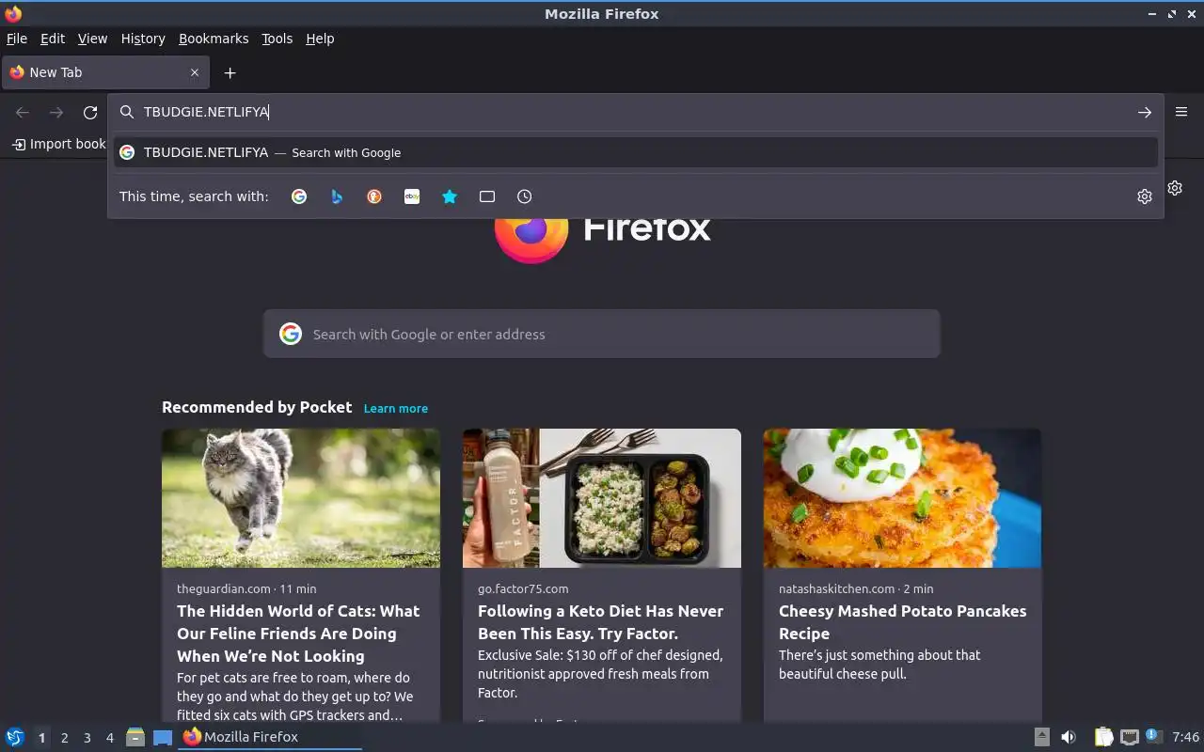This screenshot has height=752, width=1204.
Task: Search history using clock icon
Action: pyautogui.click(x=525, y=196)
